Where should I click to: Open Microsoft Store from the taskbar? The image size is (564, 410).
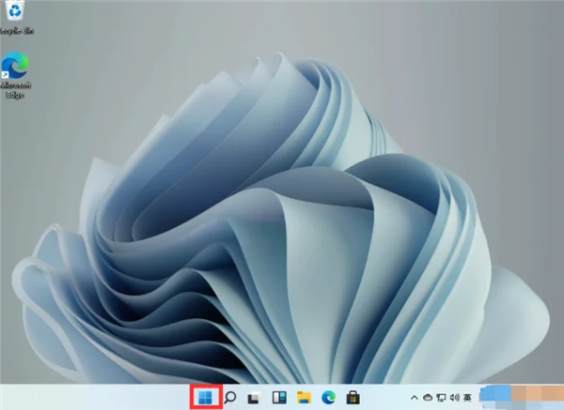352,397
